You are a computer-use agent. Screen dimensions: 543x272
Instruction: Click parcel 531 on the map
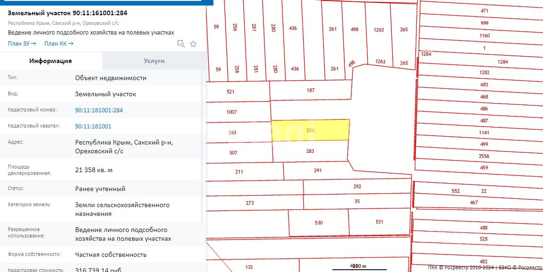click(379, 222)
